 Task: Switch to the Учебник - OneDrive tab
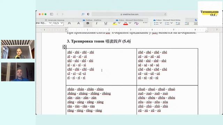pos(92,20)
